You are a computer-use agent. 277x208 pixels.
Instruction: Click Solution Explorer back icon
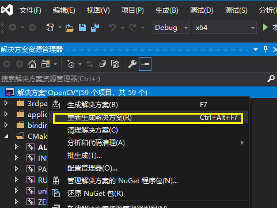click(x=7, y=64)
